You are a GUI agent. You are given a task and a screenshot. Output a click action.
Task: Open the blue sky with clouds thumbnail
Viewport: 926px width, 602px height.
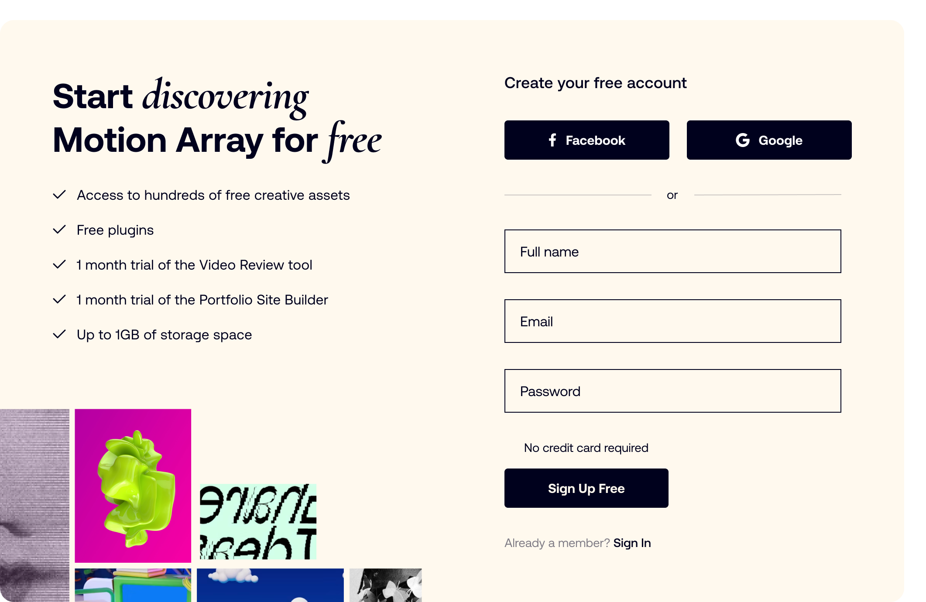pyautogui.click(x=270, y=585)
